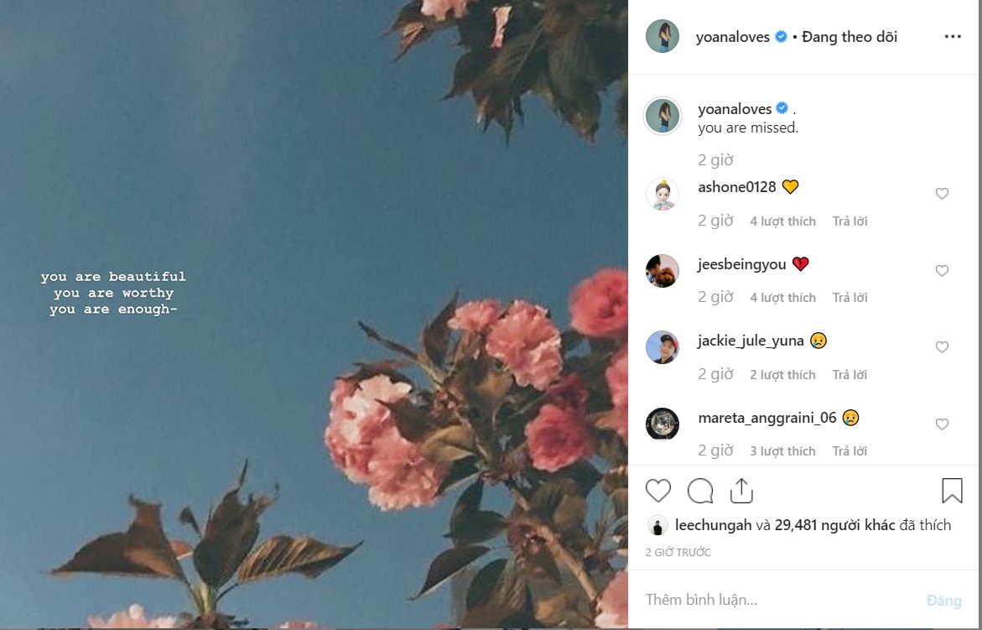Save post with the bookmark icon
This screenshot has height=630, width=982.
coord(952,491)
